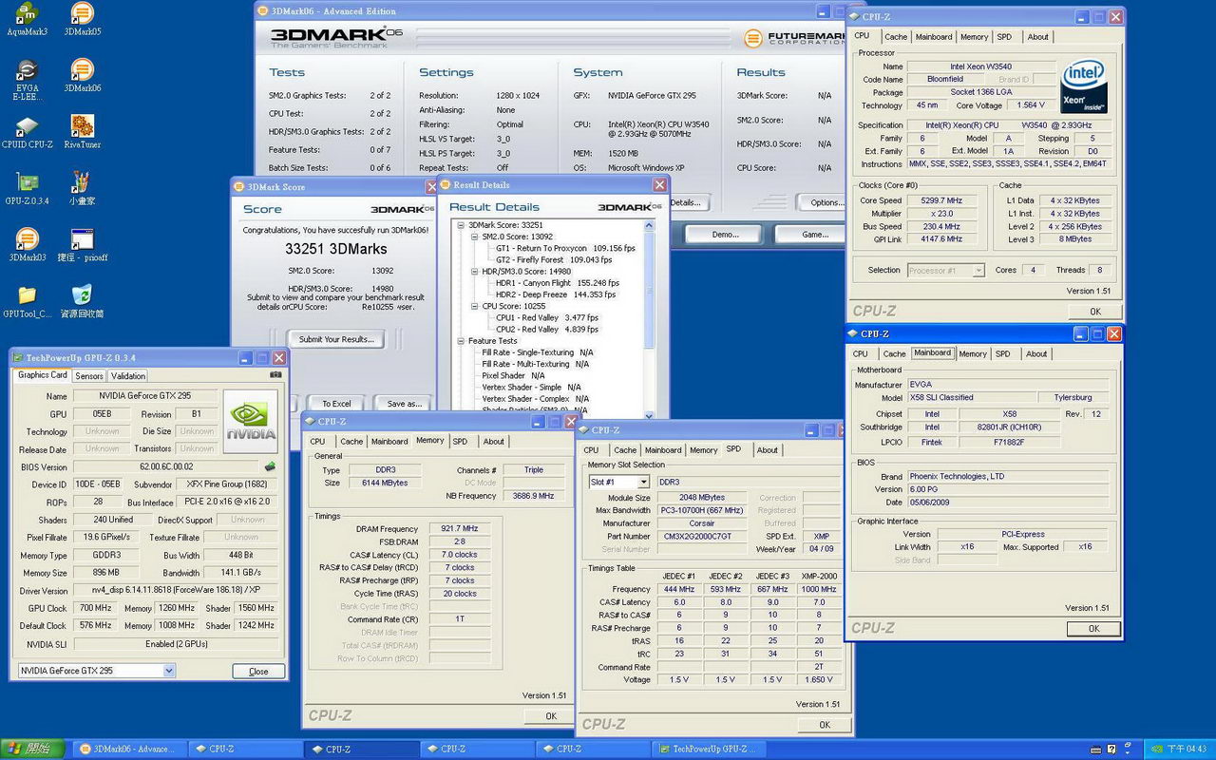Viewport: 1216px width, 760px height.
Task: Click the Demo... button in 3DMark06
Action: [x=724, y=235]
